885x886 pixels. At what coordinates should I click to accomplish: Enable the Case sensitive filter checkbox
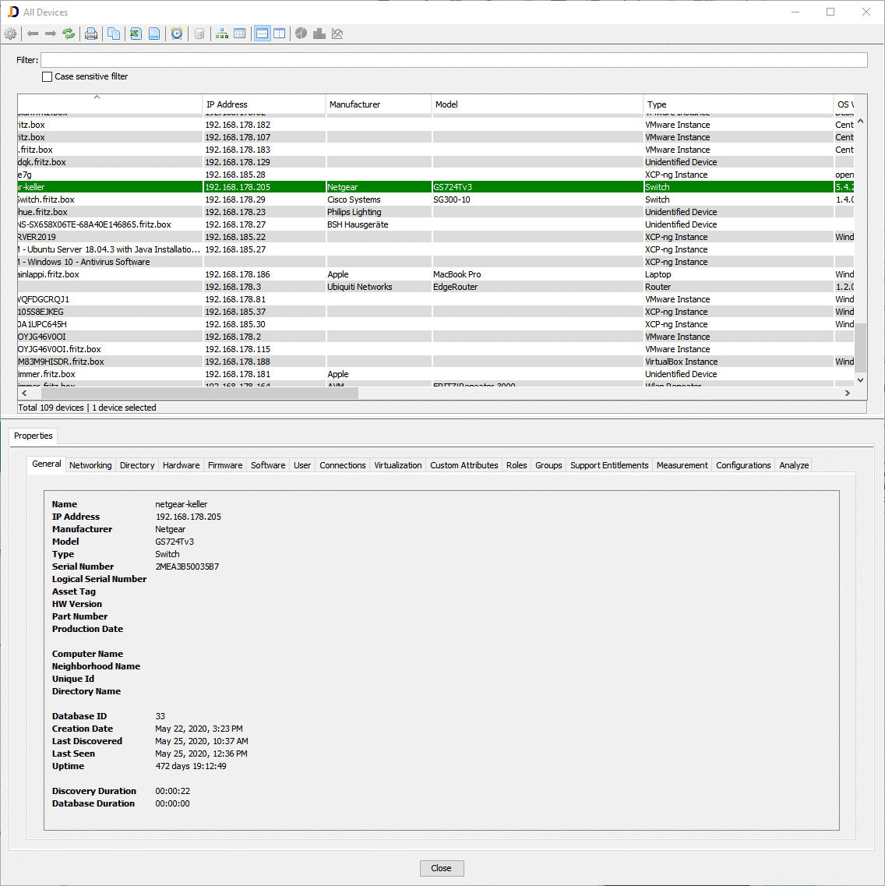click(x=47, y=76)
